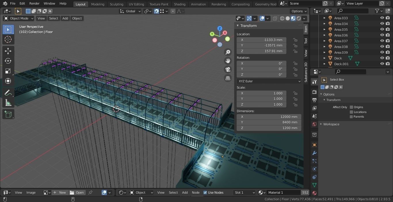Click New image button in image editor

point(60,193)
